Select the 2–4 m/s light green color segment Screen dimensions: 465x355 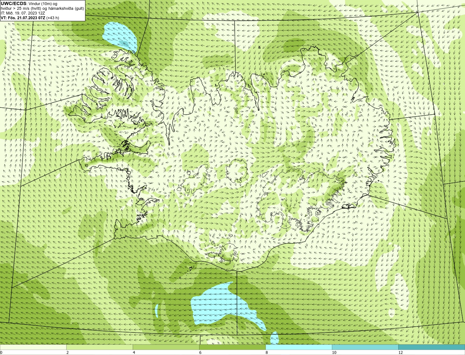pyautogui.click(x=100, y=347)
